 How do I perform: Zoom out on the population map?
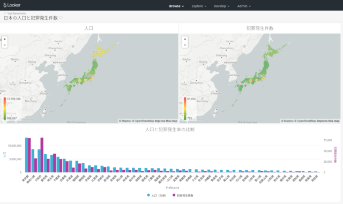point(5,45)
